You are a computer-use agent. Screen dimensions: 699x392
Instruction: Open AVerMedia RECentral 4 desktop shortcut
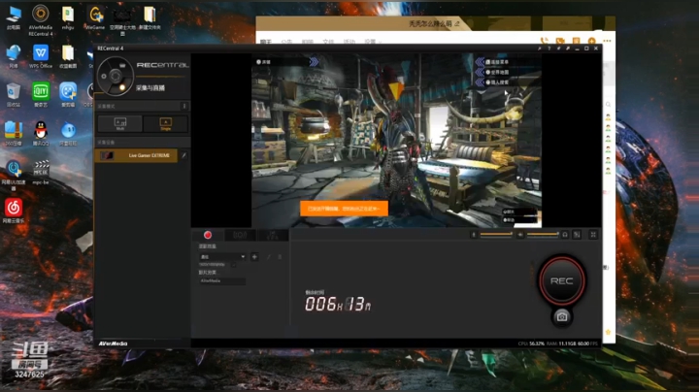click(x=41, y=20)
